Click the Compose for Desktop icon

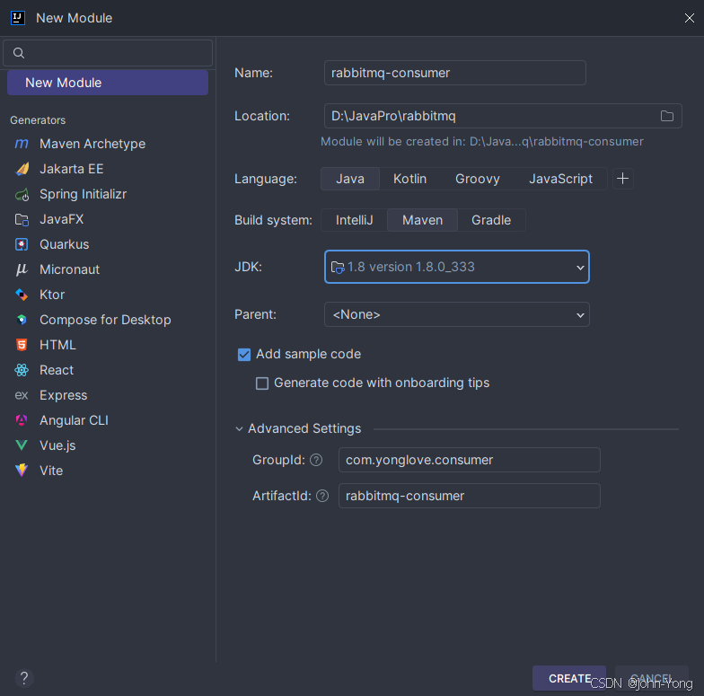pos(22,320)
